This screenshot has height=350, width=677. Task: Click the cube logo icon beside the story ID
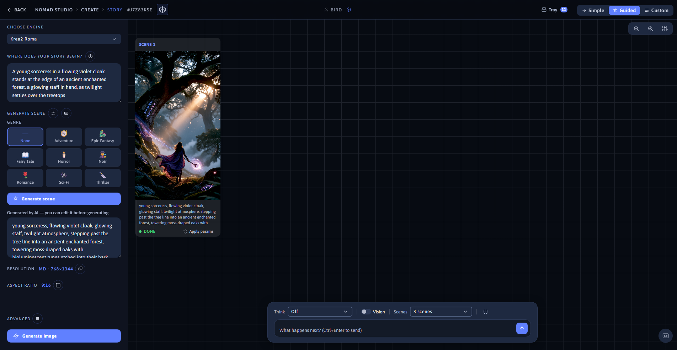point(162,10)
